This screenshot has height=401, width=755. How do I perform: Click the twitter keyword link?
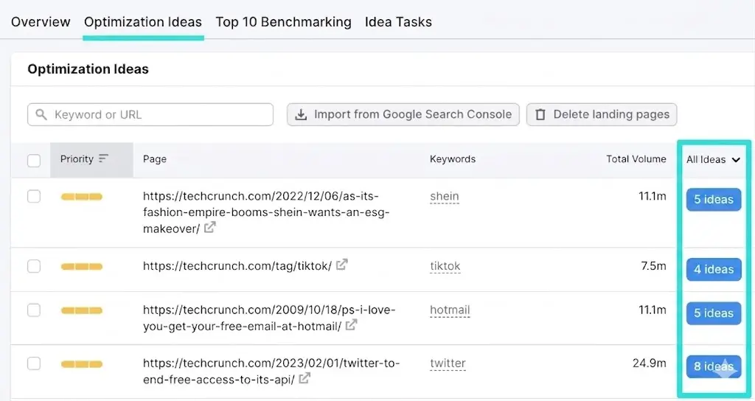448,363
